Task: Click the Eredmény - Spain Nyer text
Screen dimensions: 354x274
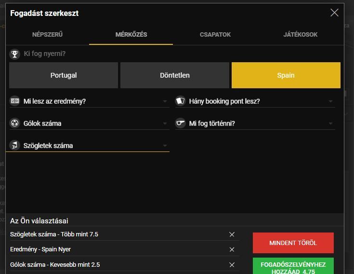Action: pyautogui.click(x=40, y=249)
